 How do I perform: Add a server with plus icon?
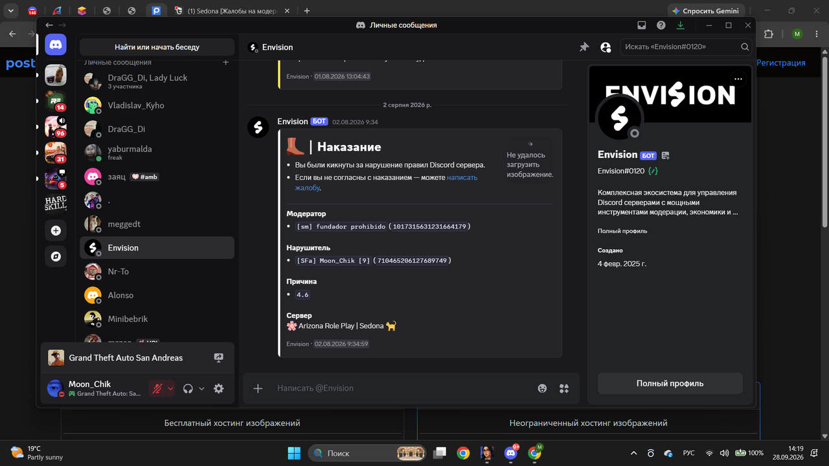pos(56,230)
